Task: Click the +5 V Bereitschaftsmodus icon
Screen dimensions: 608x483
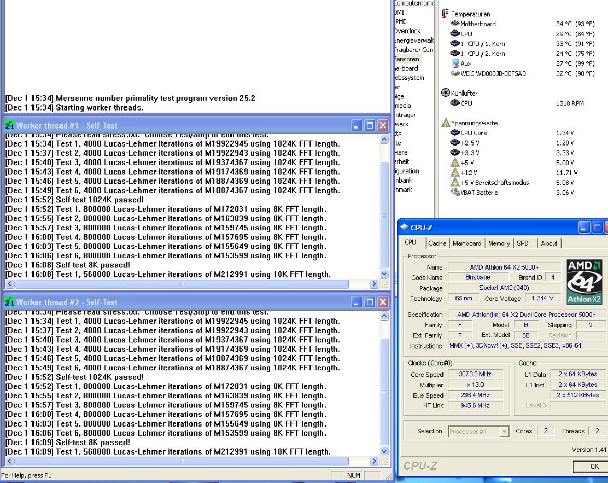Action: pyautogui.click(x=455, y=182)
